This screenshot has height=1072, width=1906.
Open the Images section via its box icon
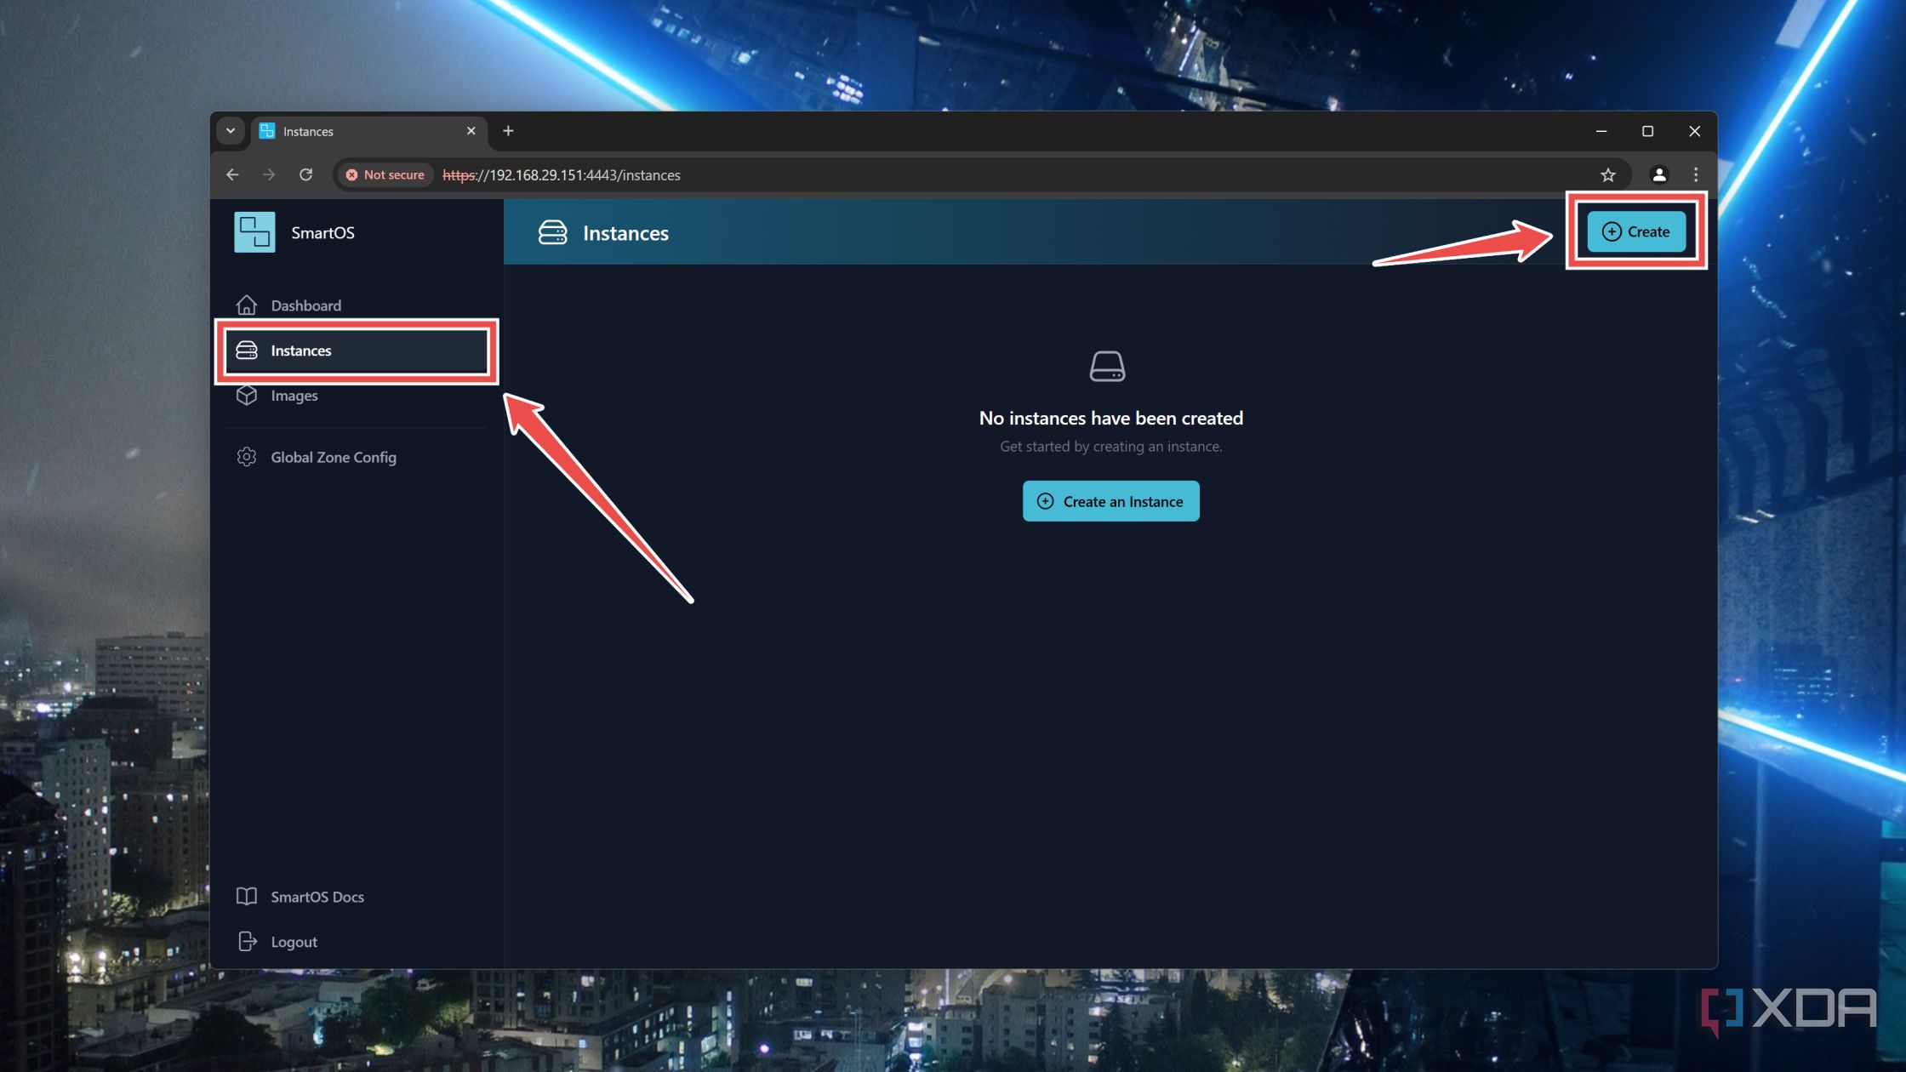(x=247, y=395)
